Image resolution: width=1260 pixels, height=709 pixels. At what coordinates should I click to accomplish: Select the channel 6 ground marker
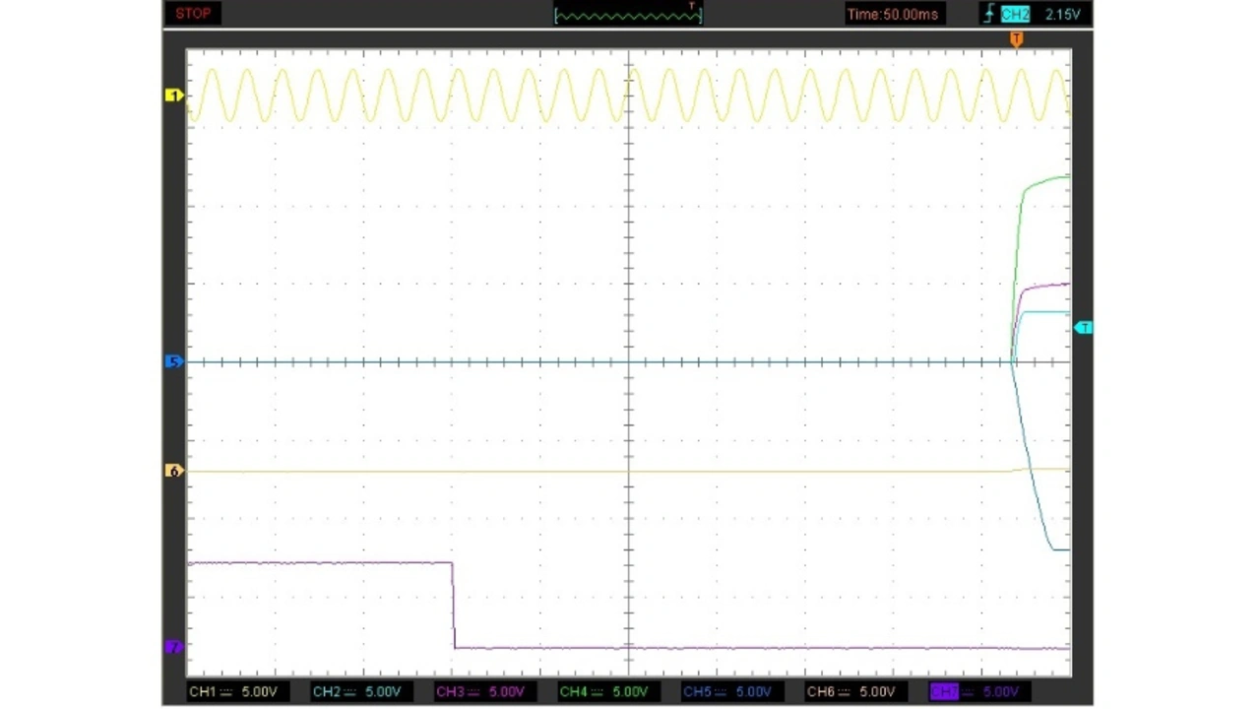click(174, 472)
